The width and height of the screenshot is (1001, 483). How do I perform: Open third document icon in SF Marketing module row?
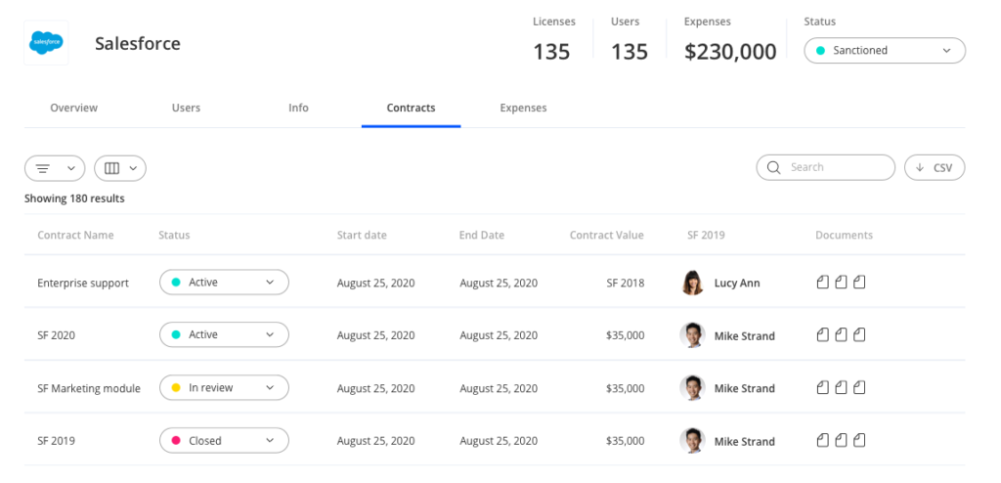coord(860,388)
